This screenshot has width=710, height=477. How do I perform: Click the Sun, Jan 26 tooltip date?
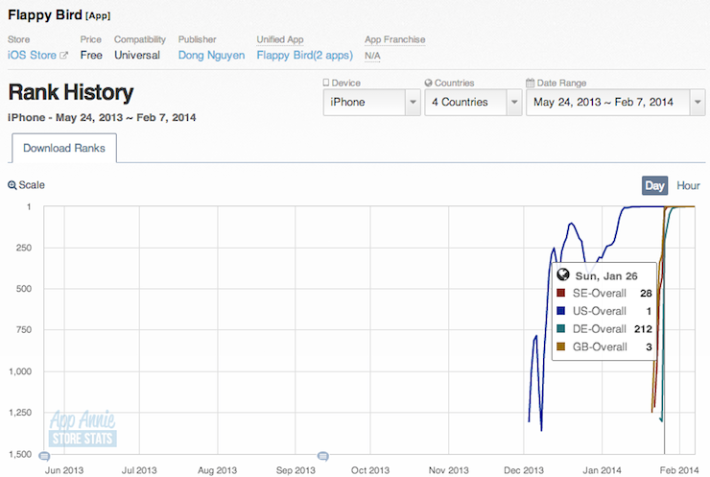(606, 275)
